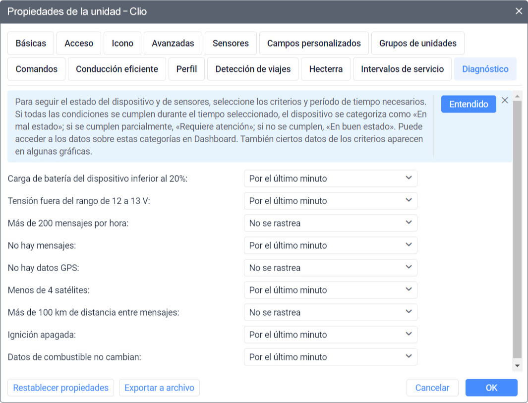
Task: Select the Campos personalizados tab
Action: [x=314, y=43]
